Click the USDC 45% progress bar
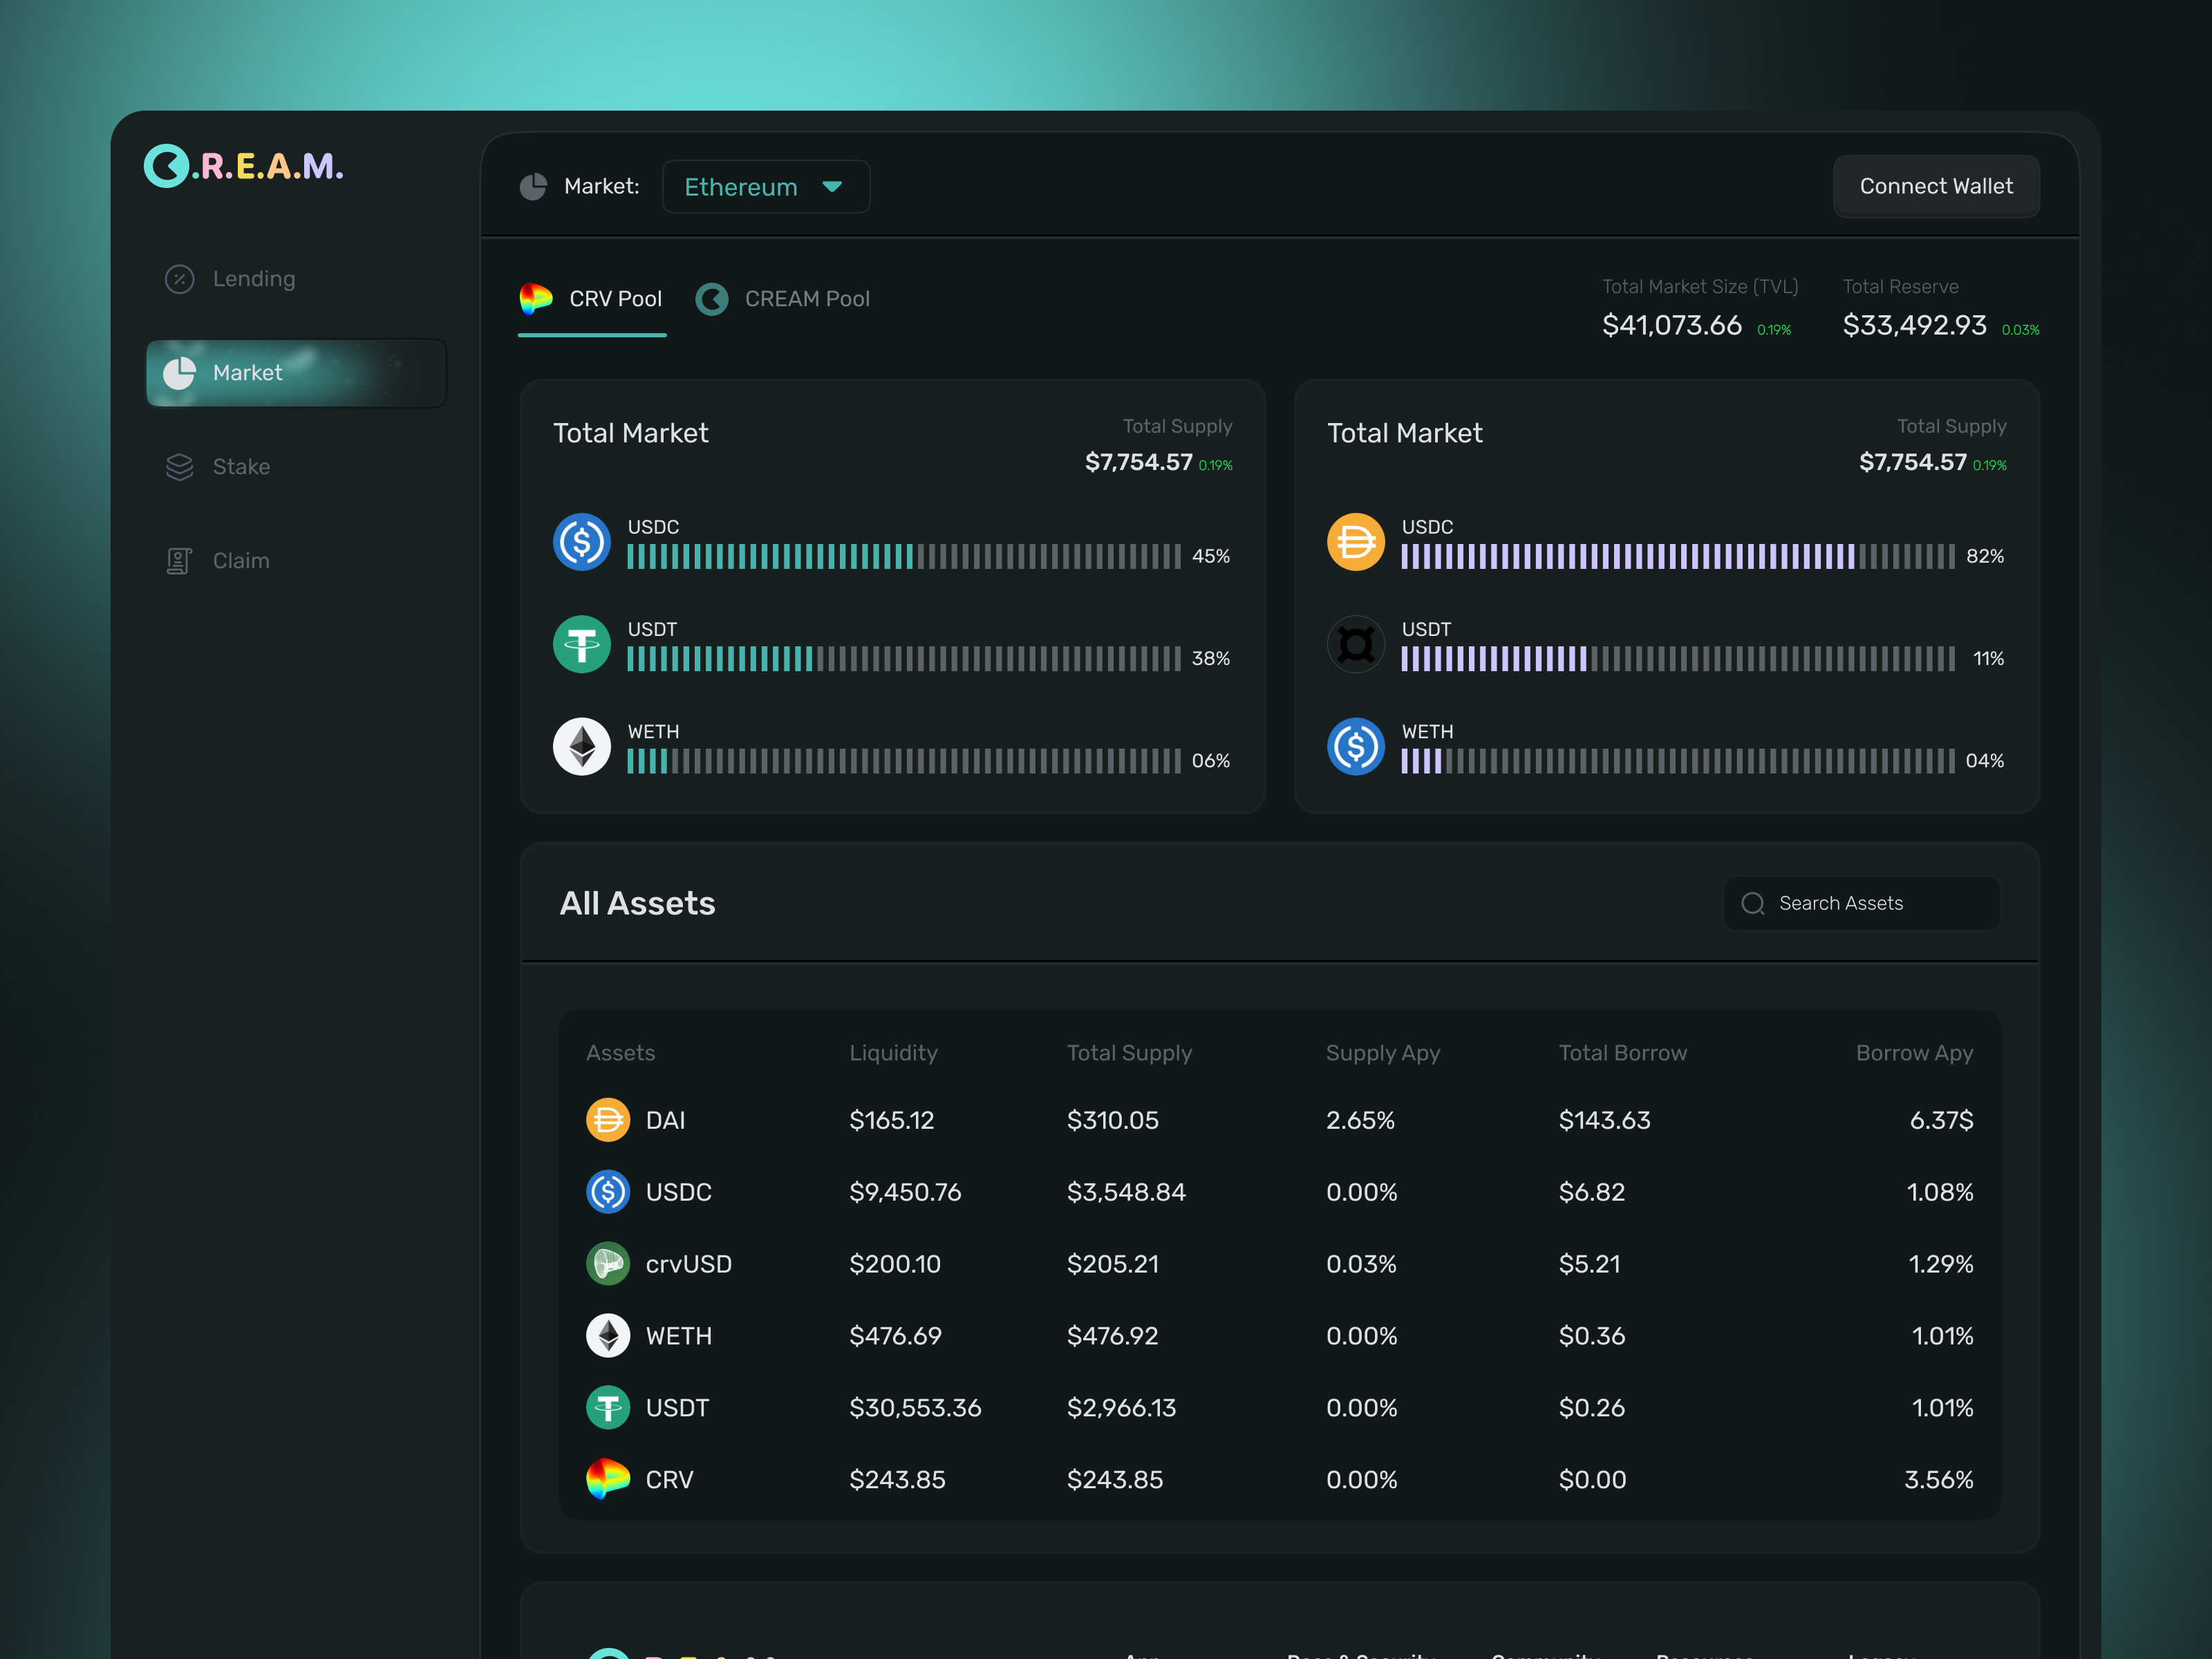Image resolution: width=2212 pixels, height=1659 pixels. click(904, 557)
